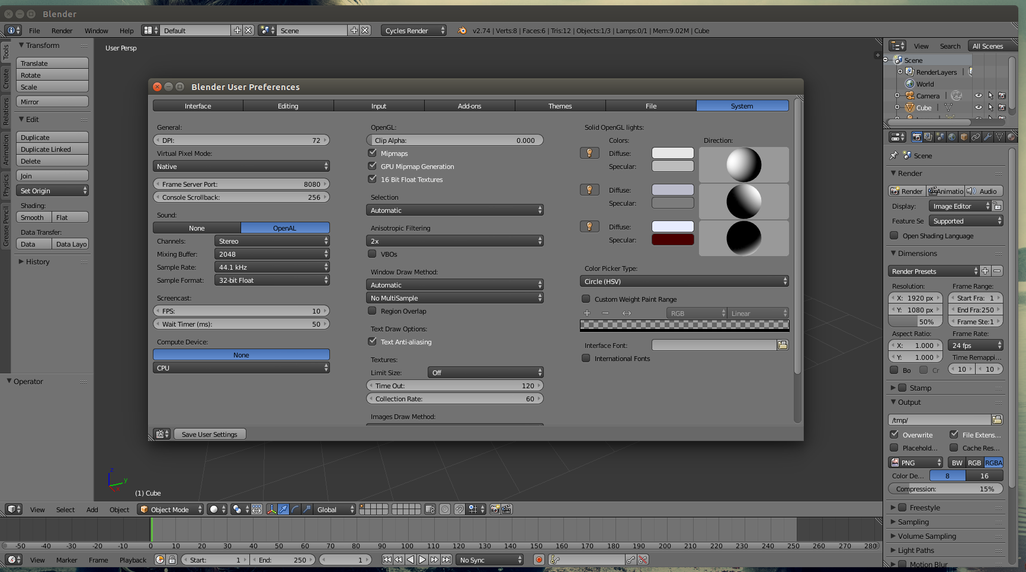Open Sample Rate 44.1 kHz dropdown
This screenshot has width=1026, height=572.
click(x=272, y=267)
